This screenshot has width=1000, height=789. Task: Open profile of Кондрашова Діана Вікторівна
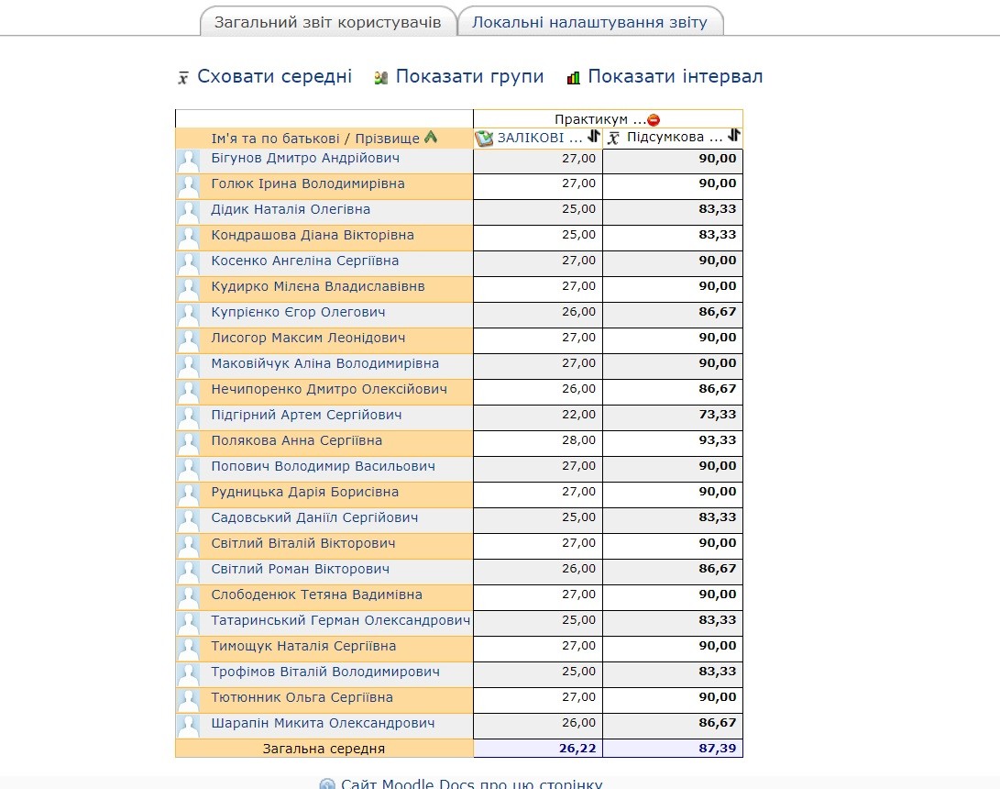tap(313, 235)
